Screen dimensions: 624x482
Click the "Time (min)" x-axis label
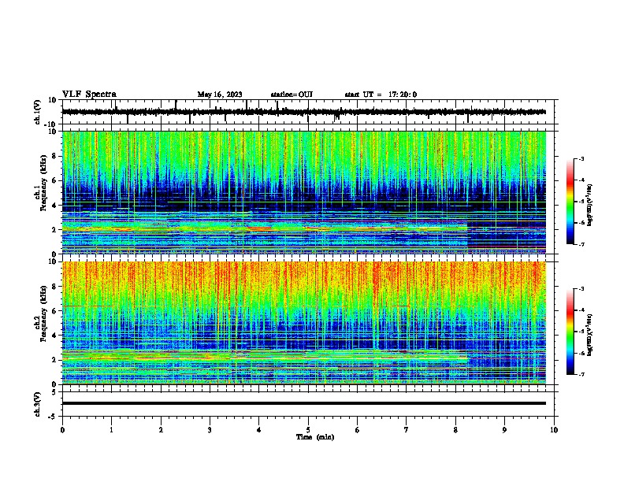pyautogui.click(x=315, y=437)
